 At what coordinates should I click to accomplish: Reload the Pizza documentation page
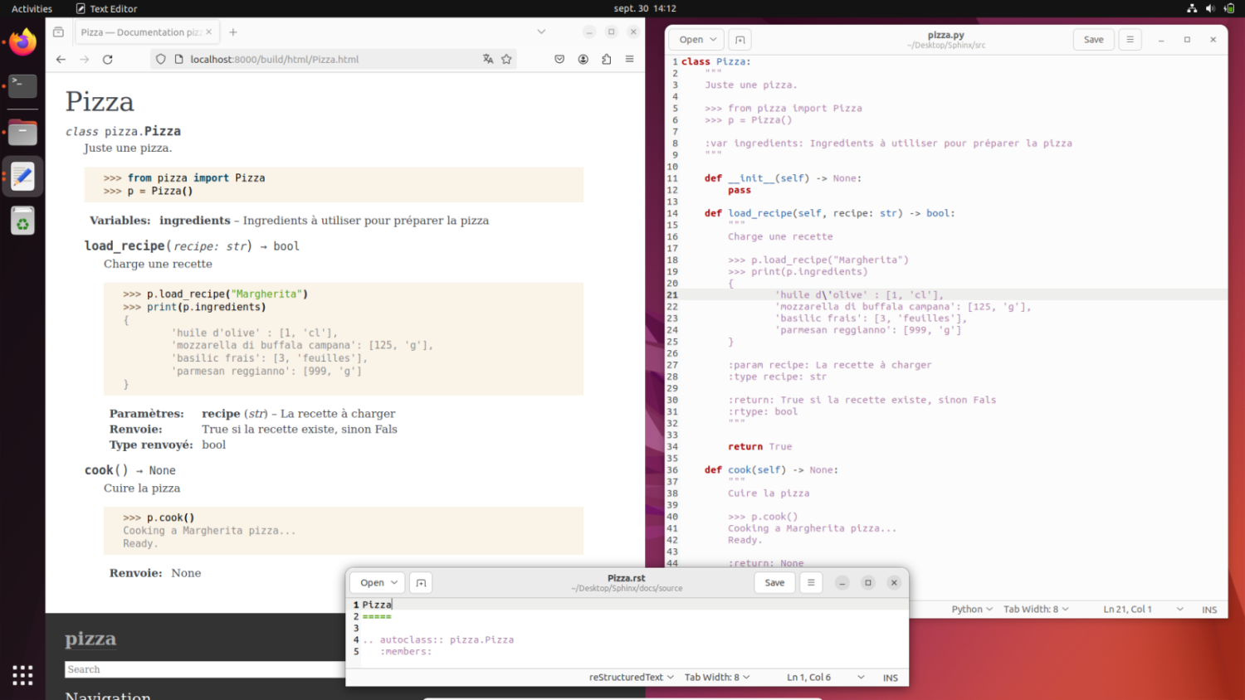coord(108,59)
